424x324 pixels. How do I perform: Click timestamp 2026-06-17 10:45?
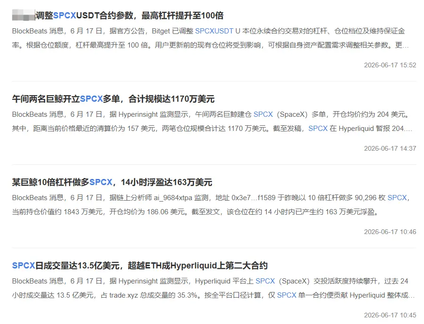tap(390, 315)
